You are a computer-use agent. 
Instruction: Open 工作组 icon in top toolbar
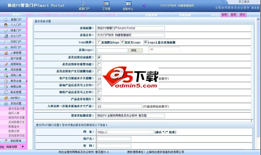tap(106, 6)
